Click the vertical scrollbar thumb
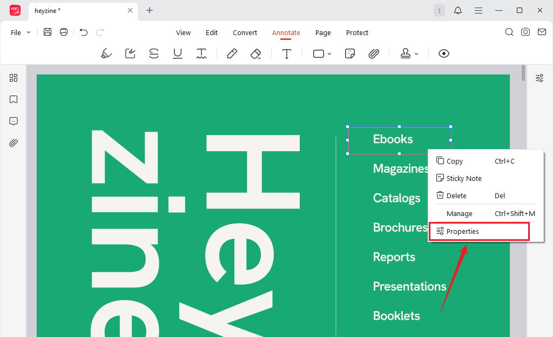Image resolution: width=553 pixels, height=337 pixels. [x=523, y=73]
